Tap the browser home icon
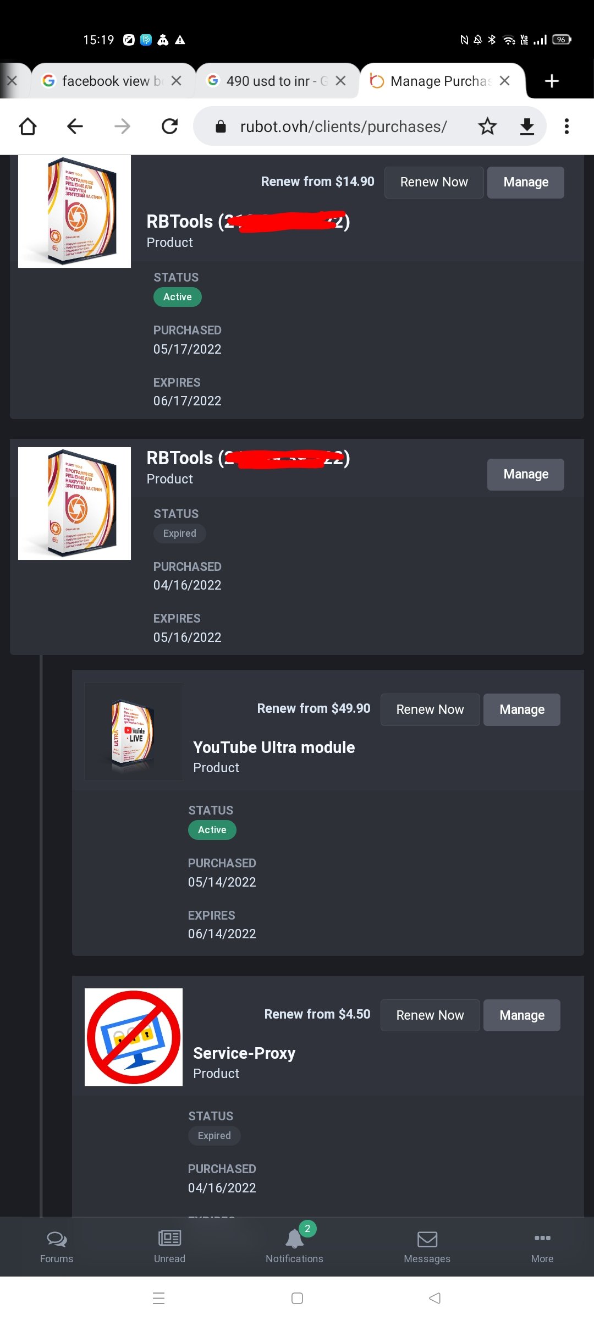Screen dimensions: 594x1320 pyautogui.click(x=28, y=127)
